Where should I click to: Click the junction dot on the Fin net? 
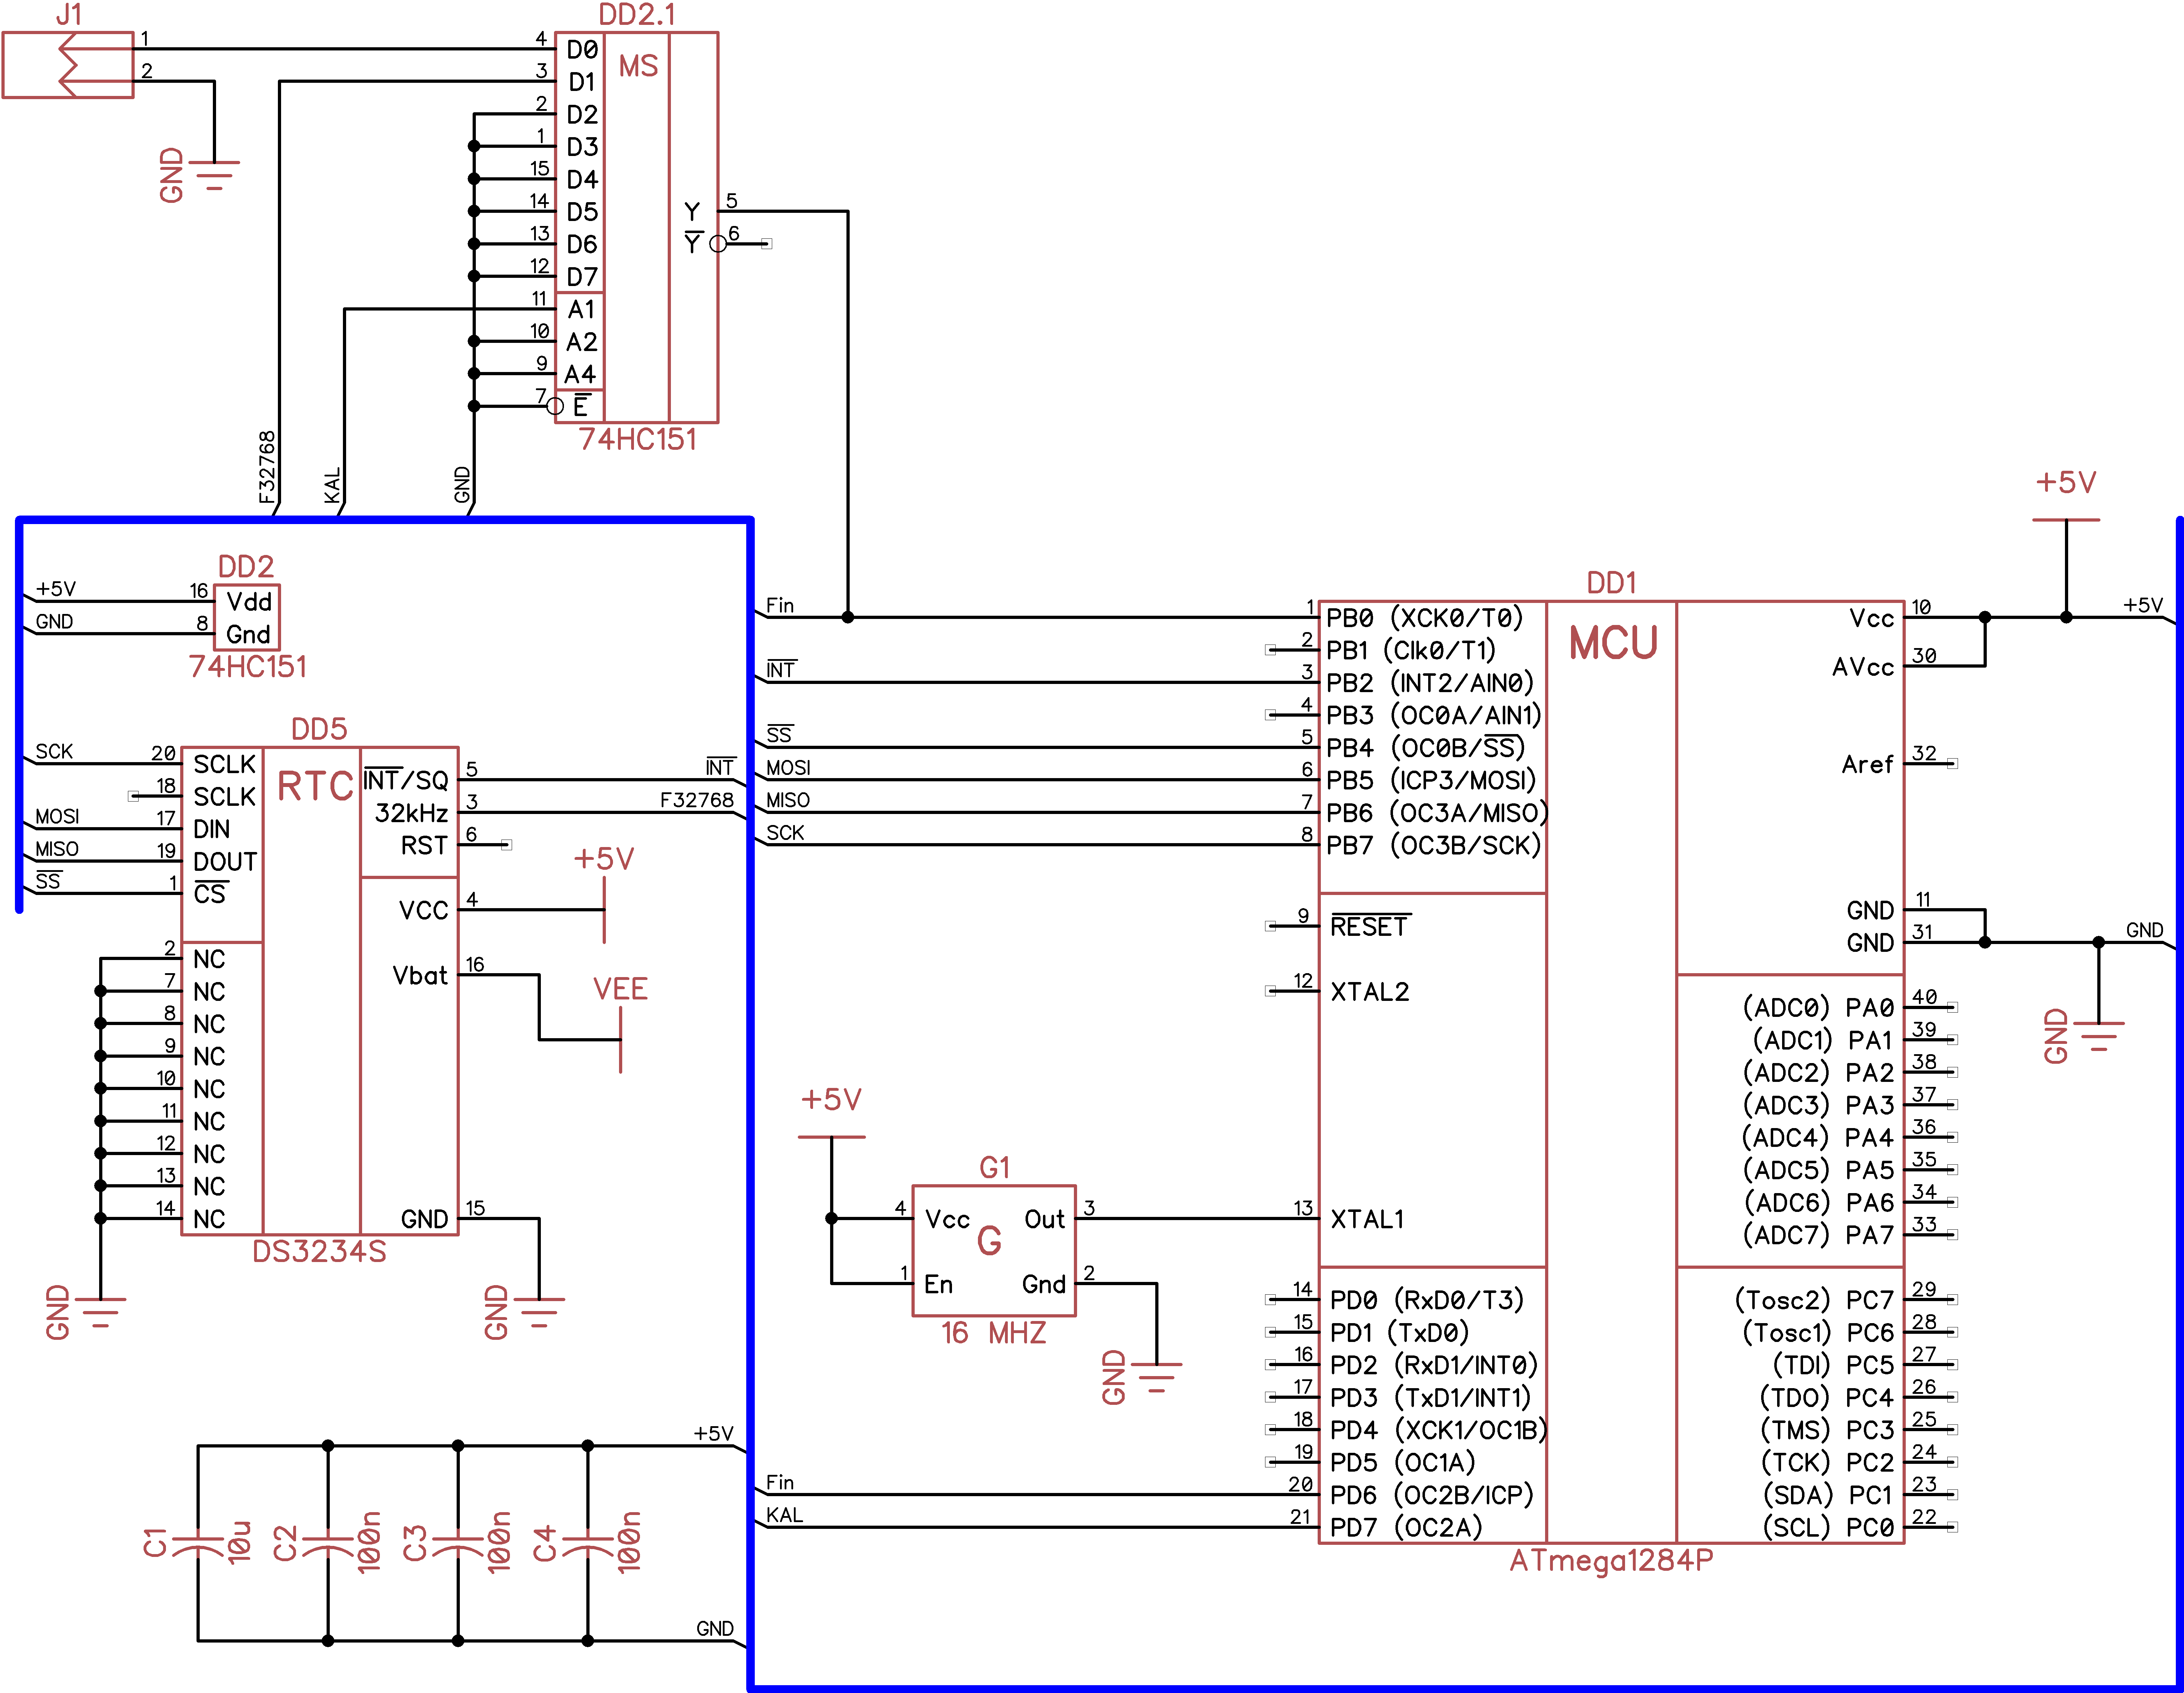click(x=847, y=617)
